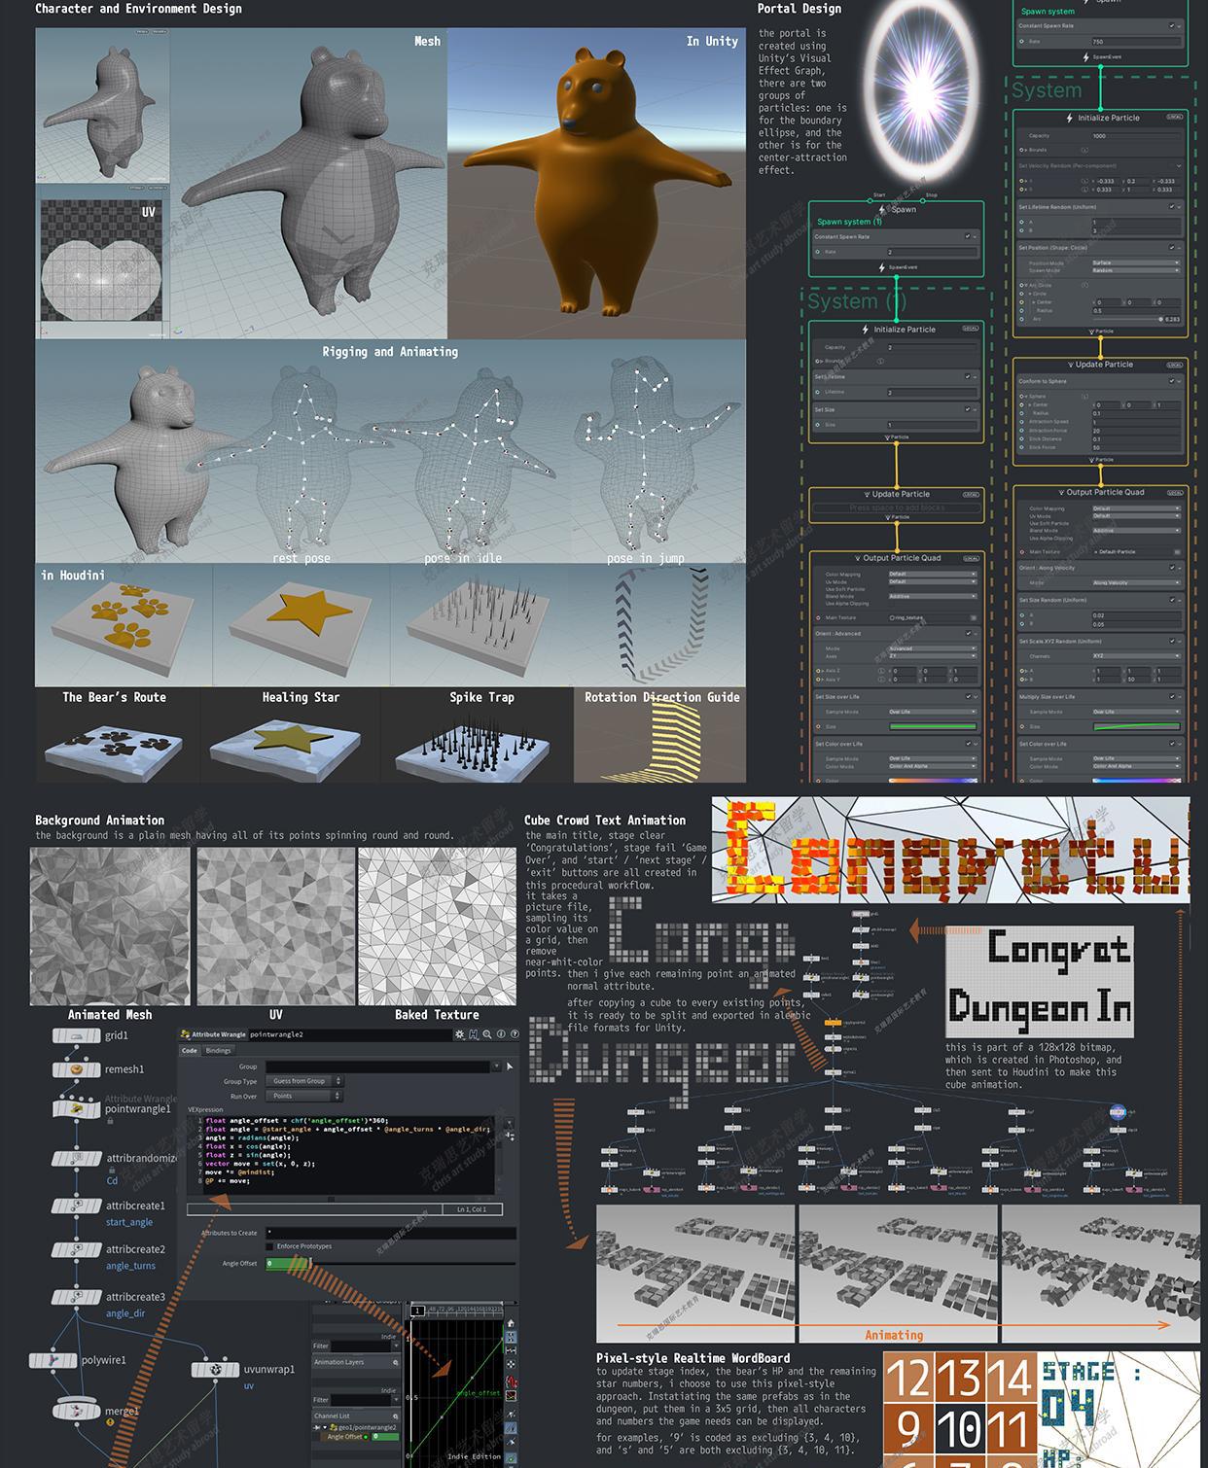Screen dimensions: 1208x1468
Task: Toggle the Set Lifetime block checkbox
Action: 969,377
